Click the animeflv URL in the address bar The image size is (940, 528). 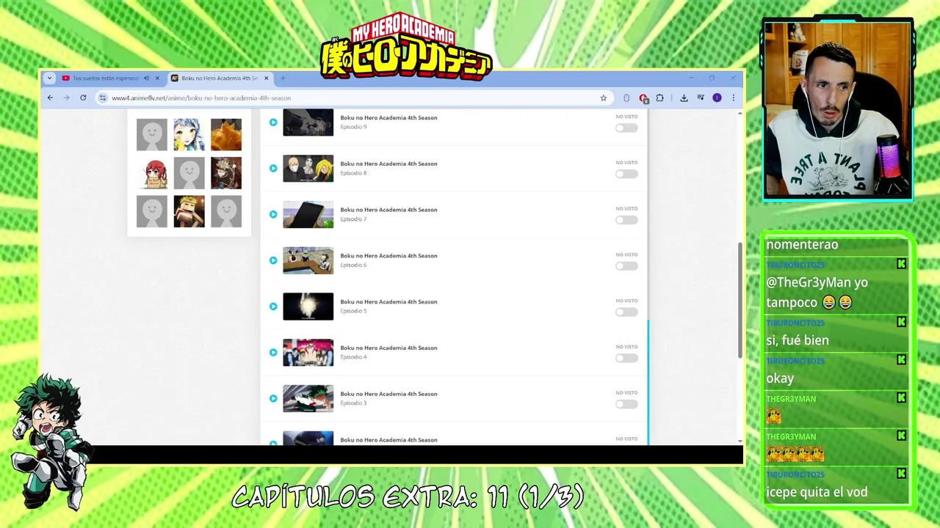tap(201, 98)
